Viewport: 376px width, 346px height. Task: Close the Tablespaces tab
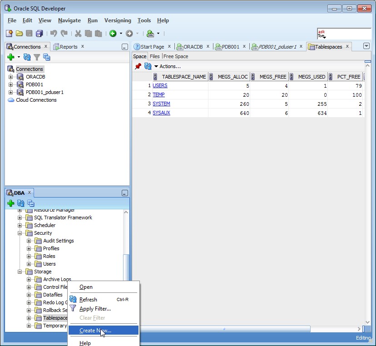[347, 46]
